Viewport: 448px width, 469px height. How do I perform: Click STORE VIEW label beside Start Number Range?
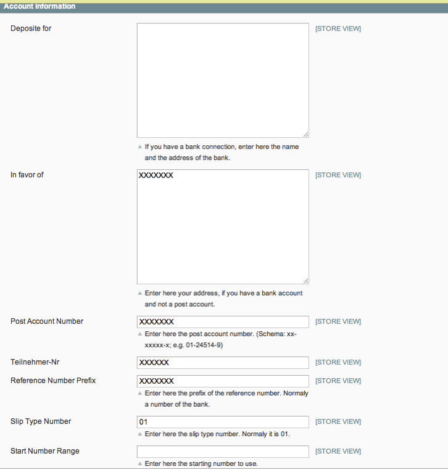[x=338, y=451]
